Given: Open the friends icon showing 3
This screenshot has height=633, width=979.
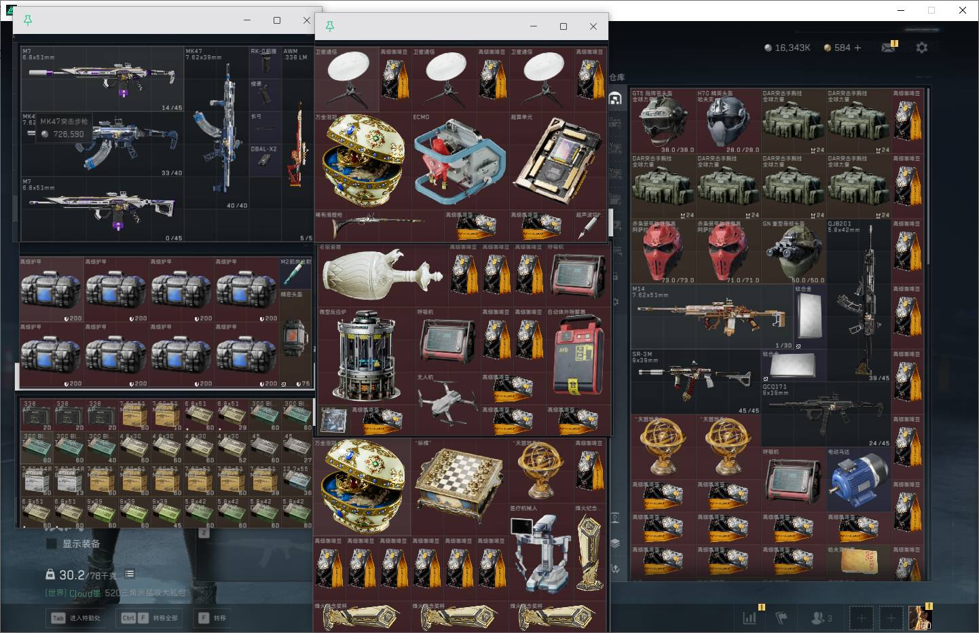Looking at the screenshot, I should [821, 618].
